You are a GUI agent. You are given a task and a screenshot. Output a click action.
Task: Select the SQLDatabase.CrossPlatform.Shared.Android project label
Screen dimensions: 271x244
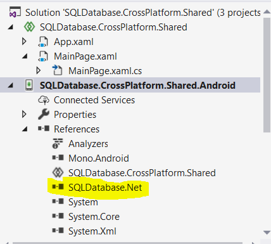[x=137, y=86]
